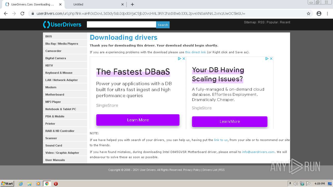
Task: Select Keyboard & Mouse category
Action: click(x=65, y=73)
